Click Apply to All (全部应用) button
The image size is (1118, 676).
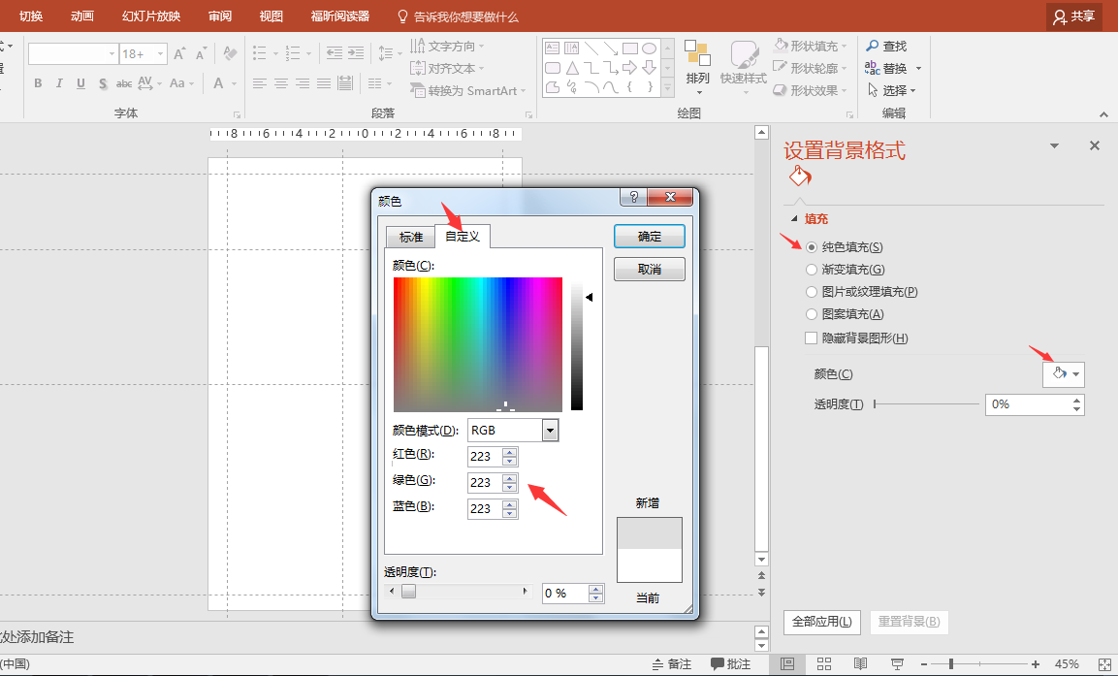[822, 622]
